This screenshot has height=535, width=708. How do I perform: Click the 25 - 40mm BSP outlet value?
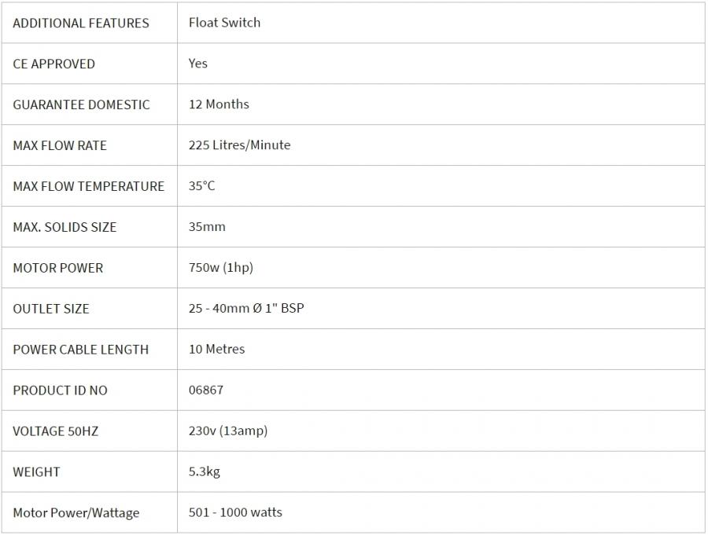click(x=246, y=309)
